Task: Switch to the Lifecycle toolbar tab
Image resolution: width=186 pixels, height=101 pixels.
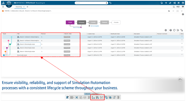Action: coord(87,94)
